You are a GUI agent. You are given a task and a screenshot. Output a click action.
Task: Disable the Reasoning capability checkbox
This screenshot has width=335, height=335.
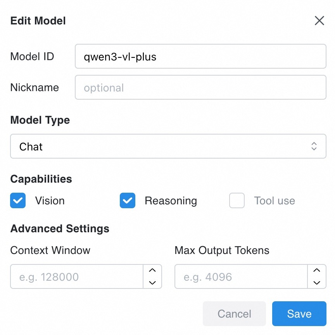[128, 201]
